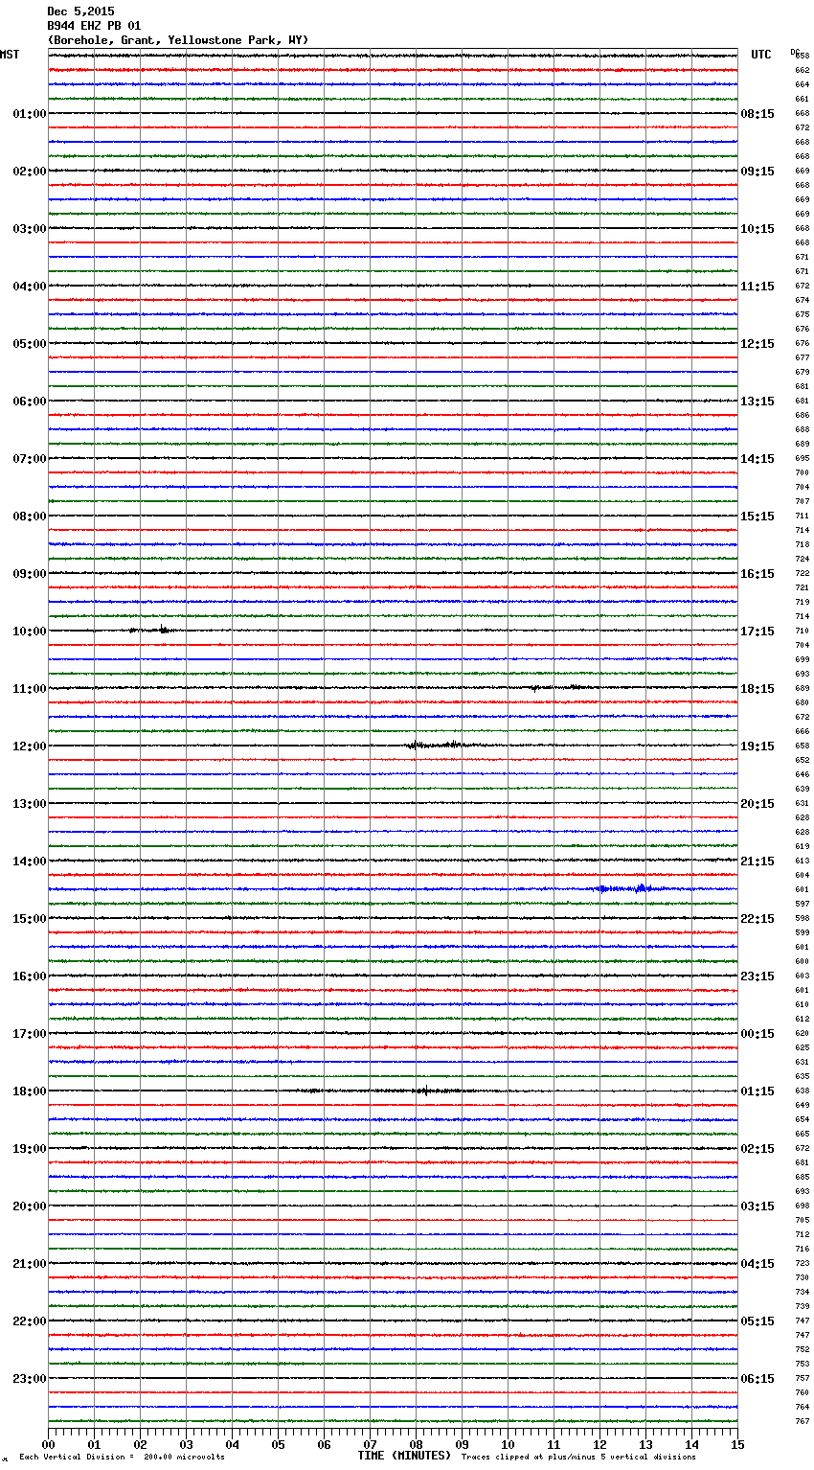
Task: Click the "05:00" MST time label
Action: pyautogui.click(x=30, y=344)
